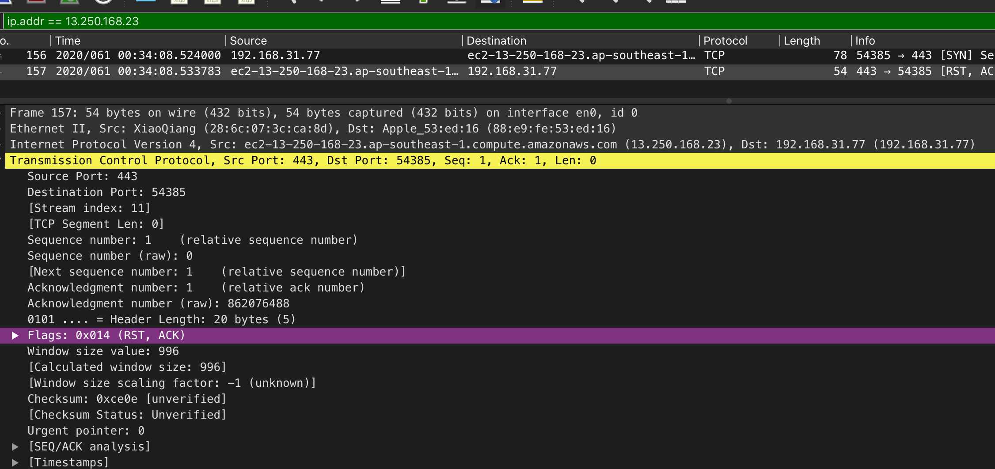The width and height of the screenshot is (995, 469).
Task: Click inside the ip.addr display filter field
Action: [265, 21]
